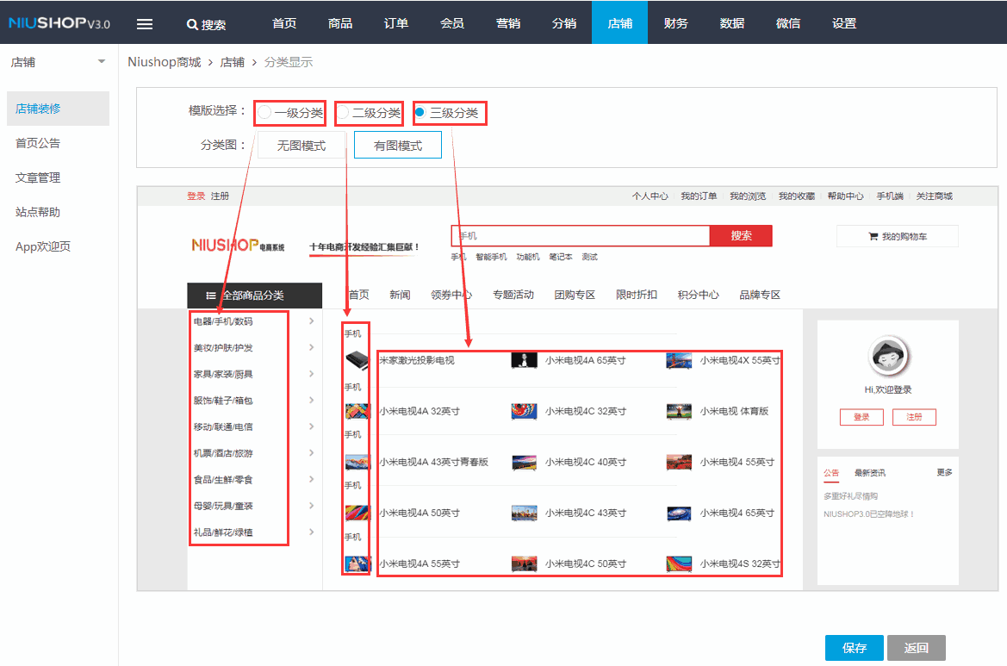
Task: Click the hamburger menu icon in header
Action: coord(145,24)
